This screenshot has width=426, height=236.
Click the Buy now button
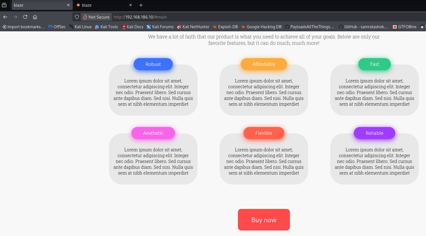[264, 220]
